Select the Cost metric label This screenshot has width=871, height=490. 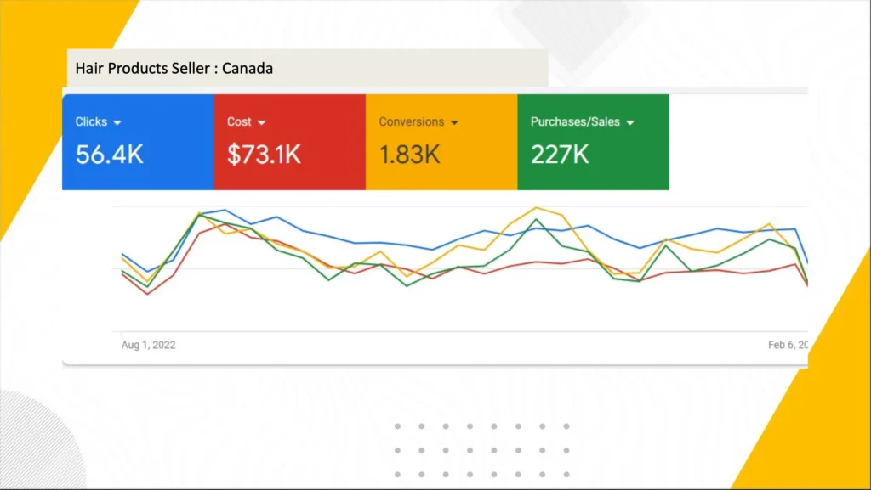click(239, 121)
